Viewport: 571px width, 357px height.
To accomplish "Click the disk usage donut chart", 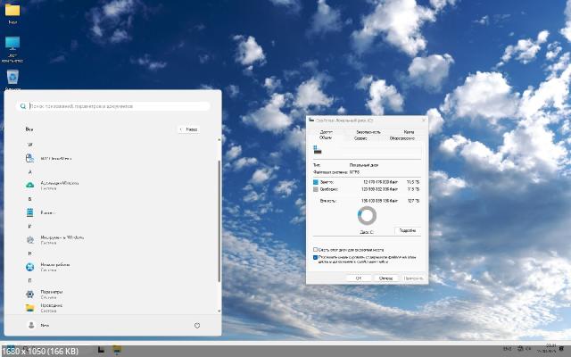I will 367,215.
